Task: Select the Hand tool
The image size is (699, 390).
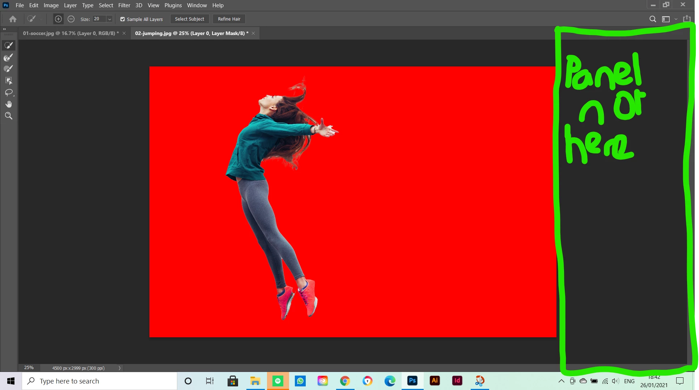Action: coord(9,104)
